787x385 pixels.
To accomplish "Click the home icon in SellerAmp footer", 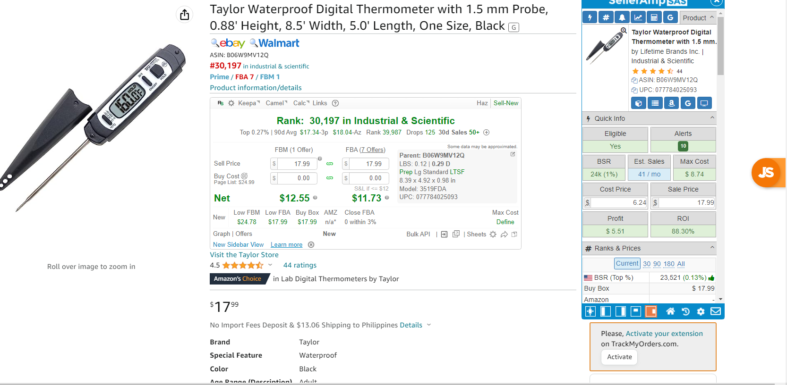I will tap(670, 311).
